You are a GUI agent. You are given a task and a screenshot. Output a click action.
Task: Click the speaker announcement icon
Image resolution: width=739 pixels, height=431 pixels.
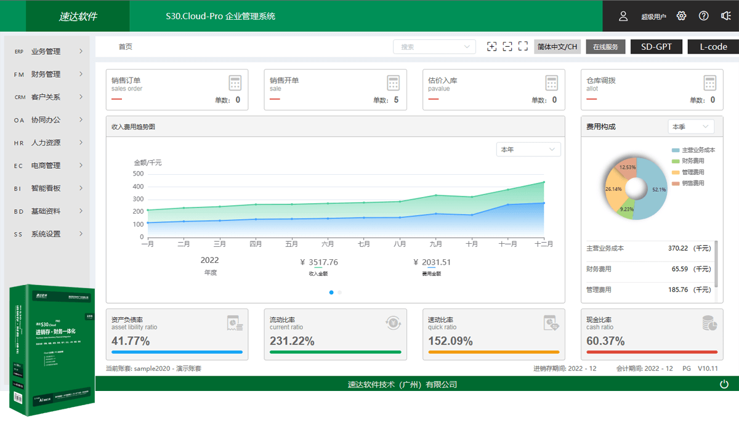click(x=726, y=16)
